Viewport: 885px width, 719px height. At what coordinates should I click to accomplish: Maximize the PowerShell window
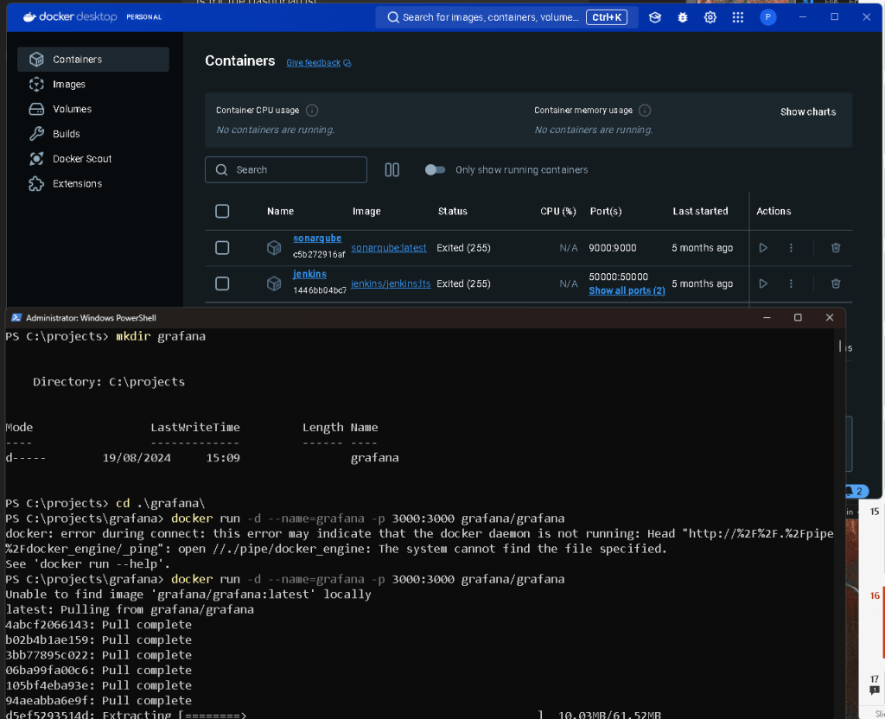click(x=798, y=318)
